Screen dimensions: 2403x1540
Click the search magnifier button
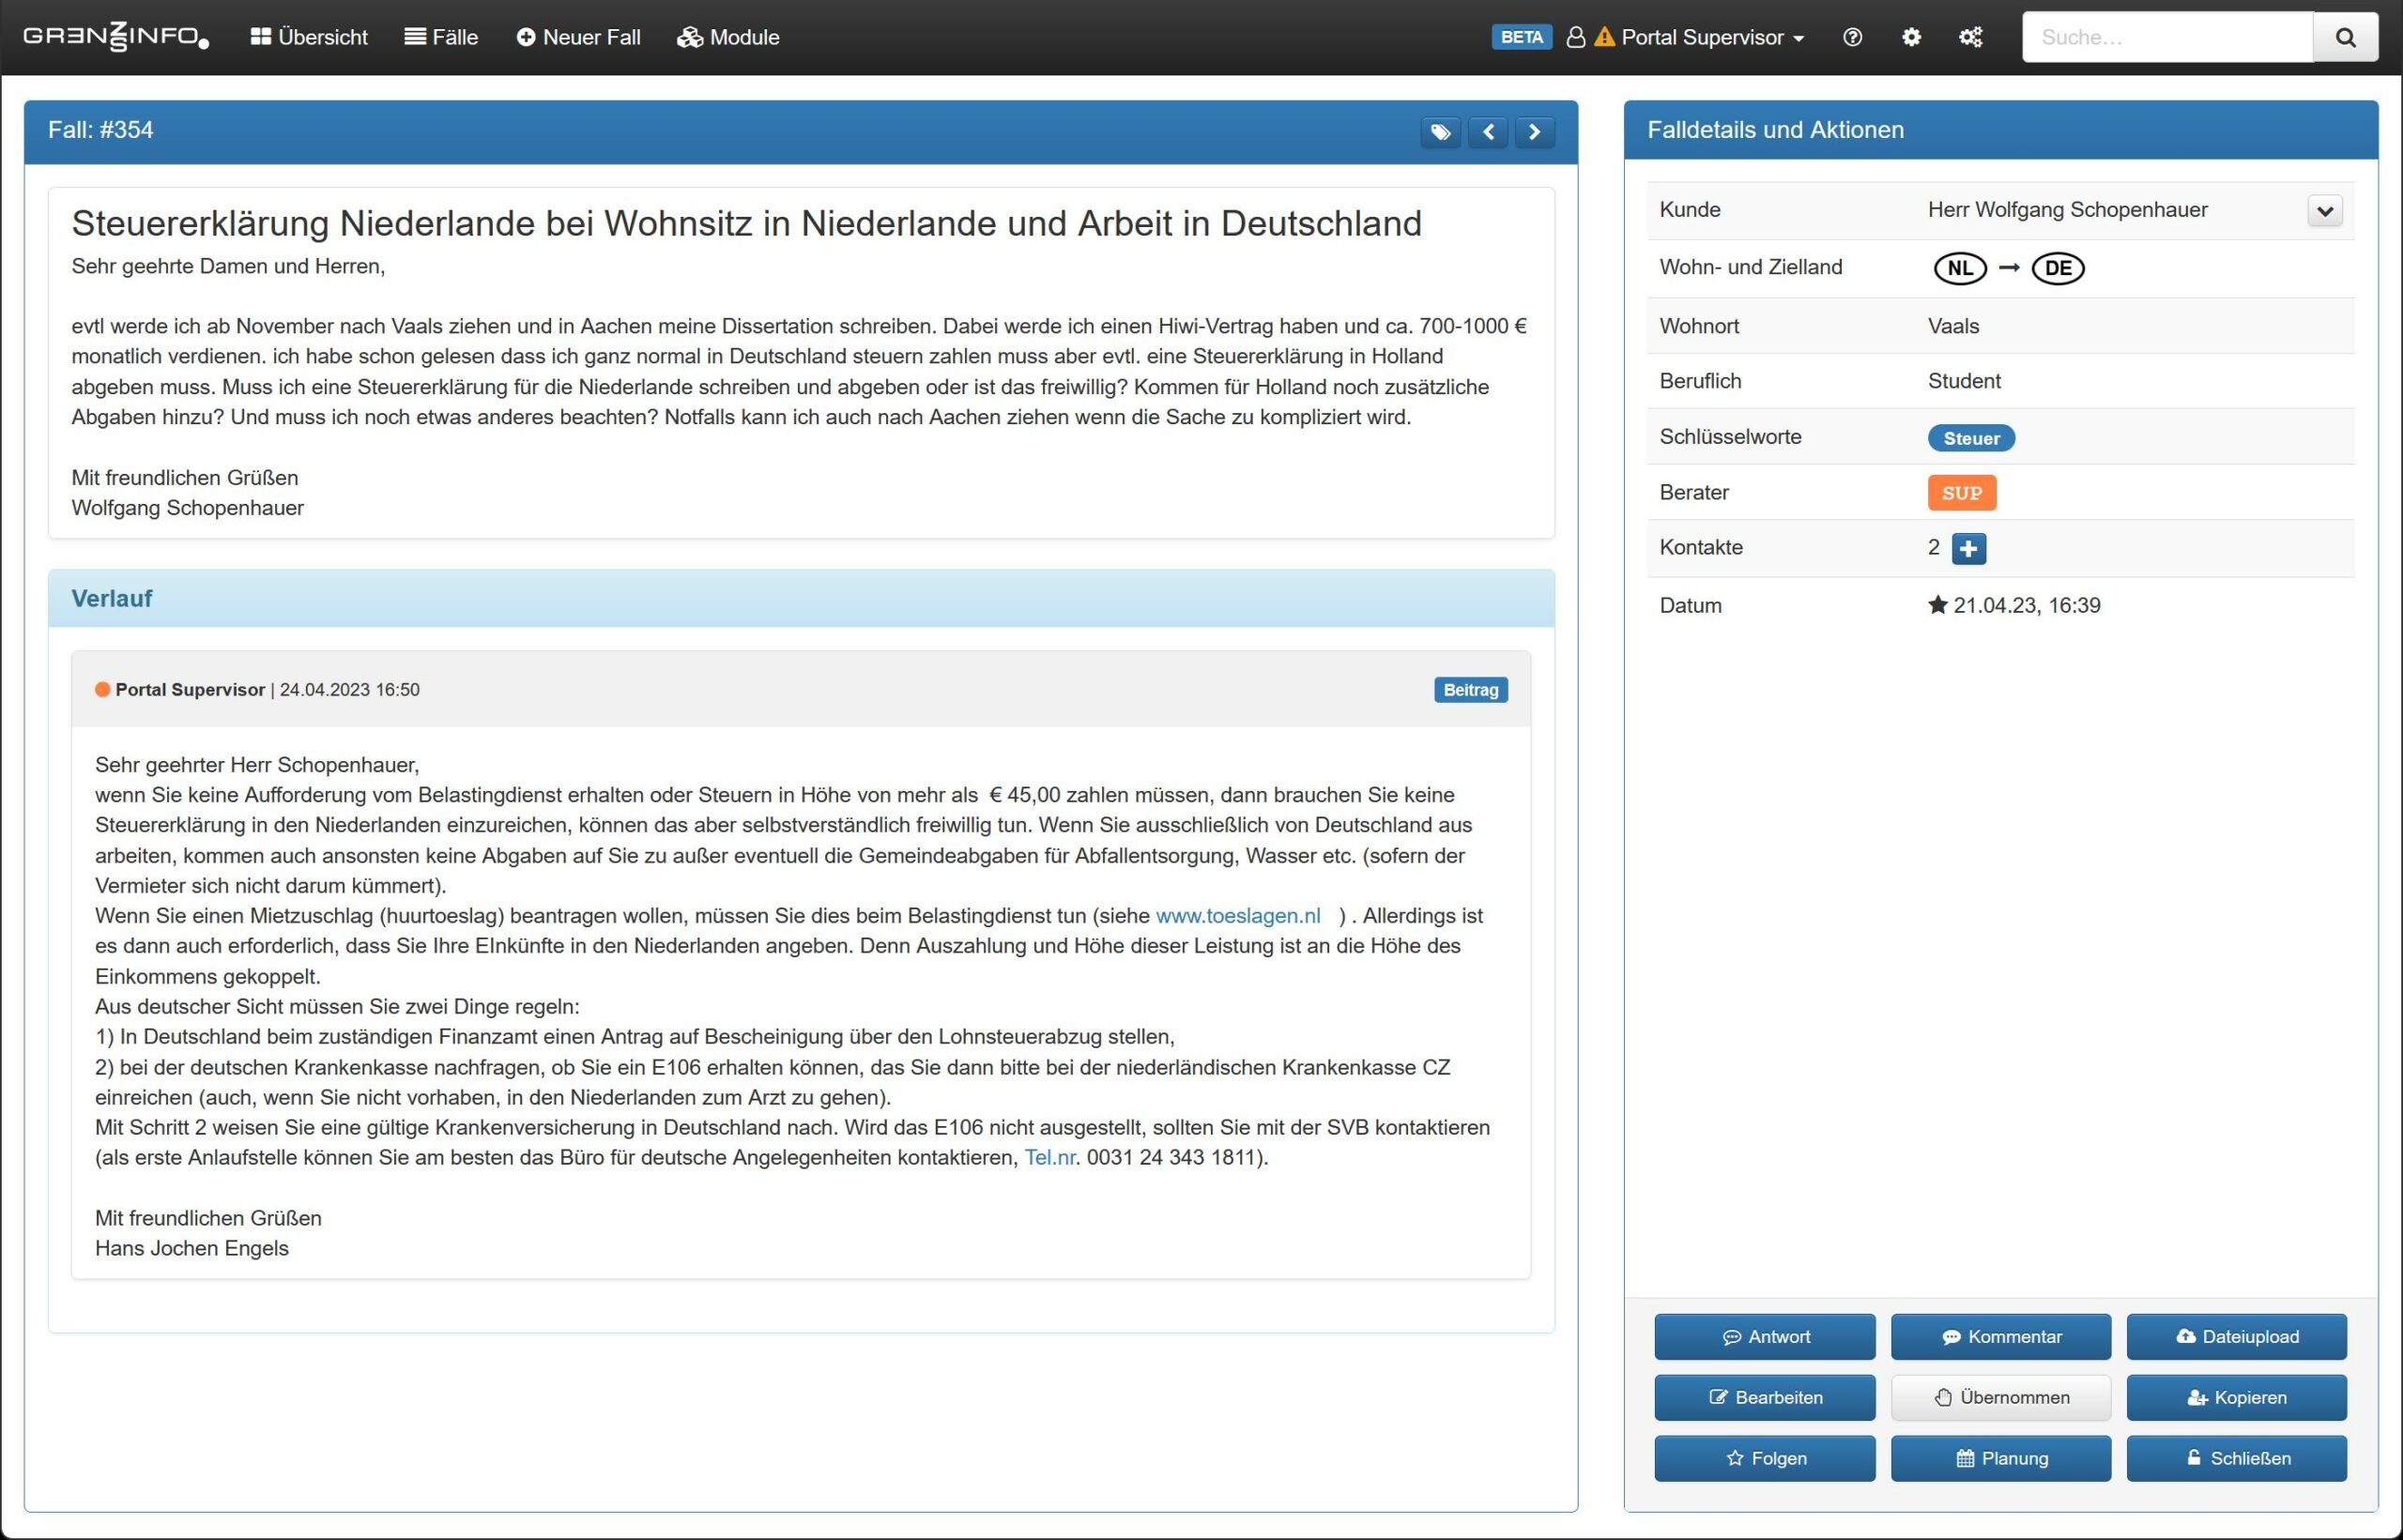coord(2345,37)
